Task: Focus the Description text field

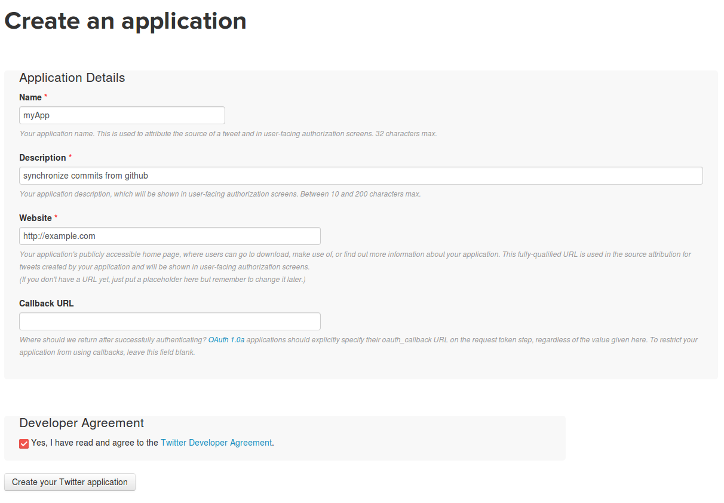Action: pyautogui.click(x=361, y=176)
